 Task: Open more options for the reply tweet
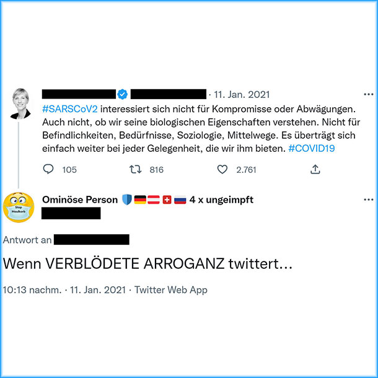[x=368, y=200]
